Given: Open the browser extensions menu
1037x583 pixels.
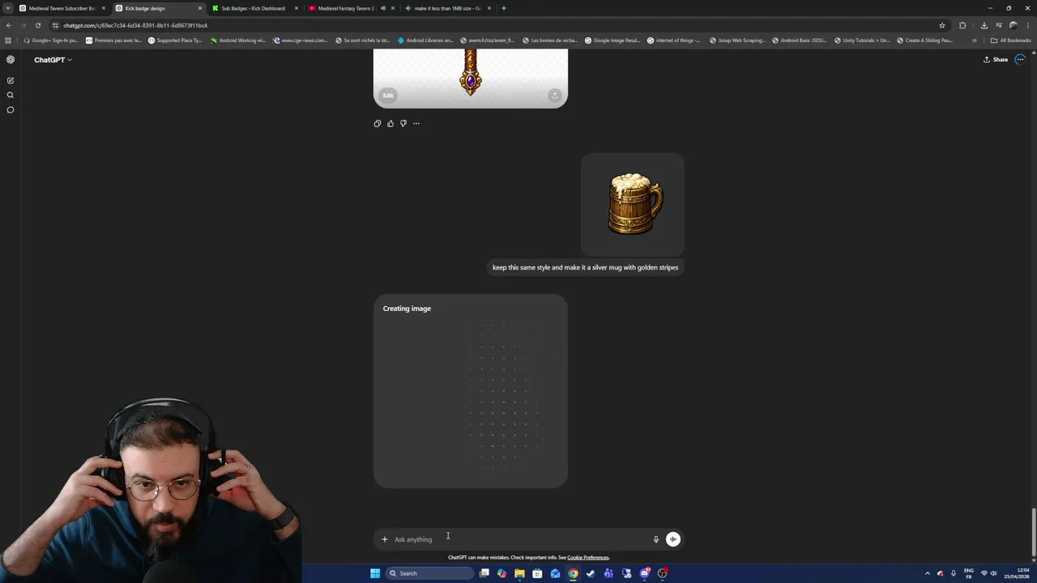Looking at the screenshot, I should pyautogui.click(x=962, y=25).
